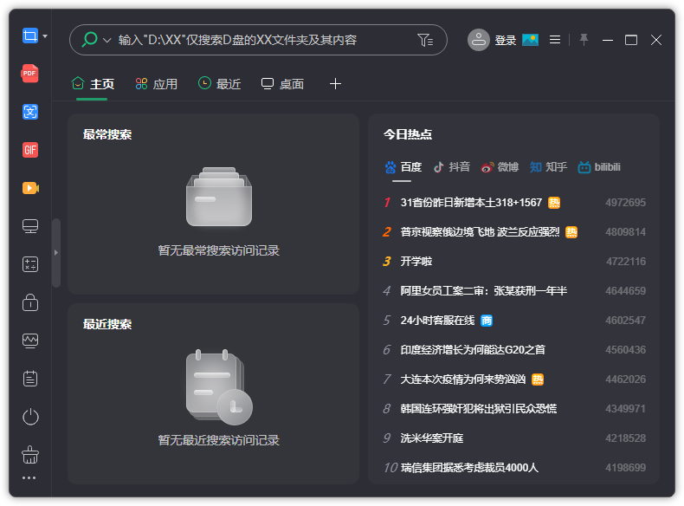Select the 知乎 hot topics tab
The image size is (684, 506).
point(548,167)
